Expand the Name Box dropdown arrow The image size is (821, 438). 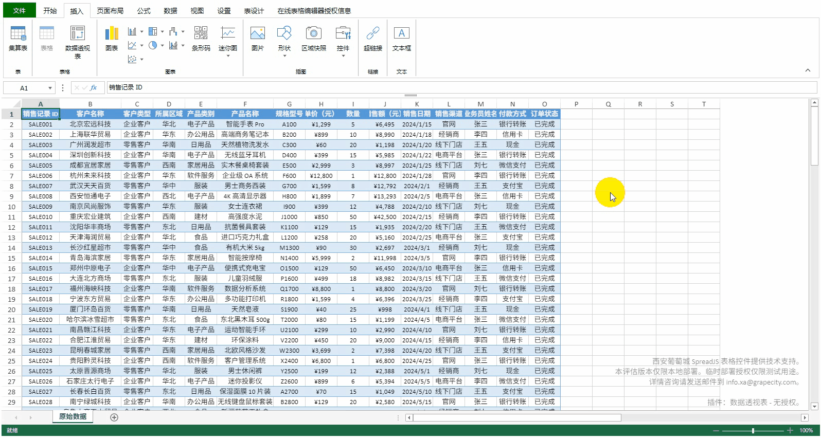pos(50,88)
